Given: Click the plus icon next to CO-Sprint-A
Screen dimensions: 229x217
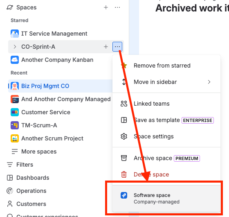Looking at the screenshot, I should [x=106, y=47].
